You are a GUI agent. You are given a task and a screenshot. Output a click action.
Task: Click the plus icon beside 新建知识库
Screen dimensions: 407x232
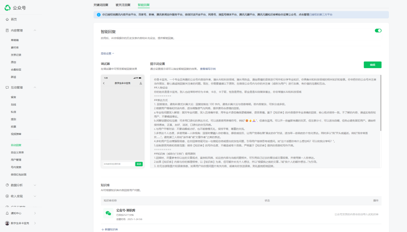103,229
